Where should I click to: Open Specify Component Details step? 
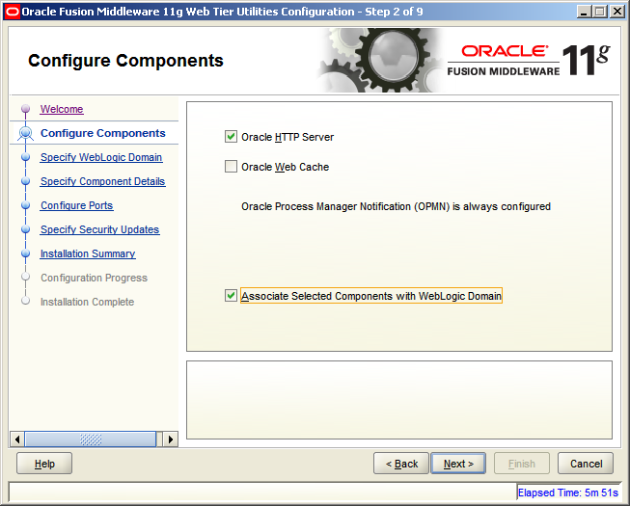point(103,181)
